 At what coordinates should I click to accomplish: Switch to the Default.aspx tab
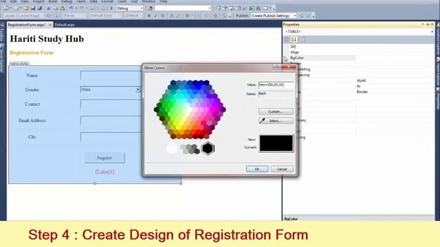[65, 25]
